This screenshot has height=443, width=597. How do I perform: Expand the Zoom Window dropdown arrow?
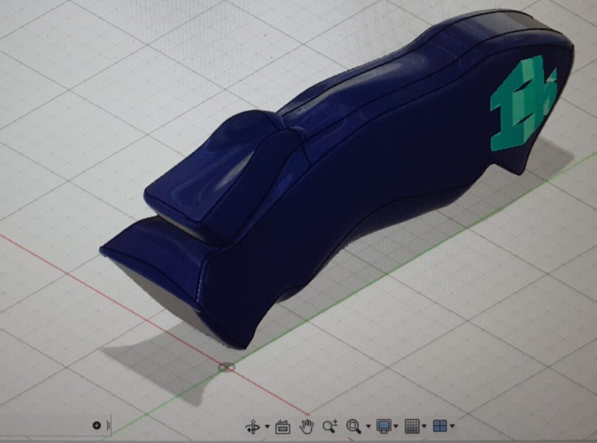[368, 427]
